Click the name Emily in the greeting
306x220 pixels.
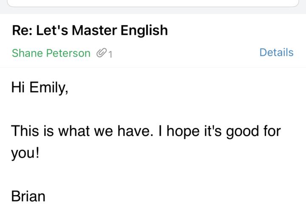(49, 87)
